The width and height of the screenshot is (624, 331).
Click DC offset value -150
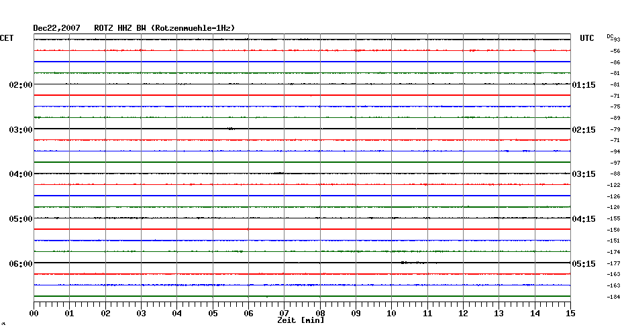click(x=614, y=230)
